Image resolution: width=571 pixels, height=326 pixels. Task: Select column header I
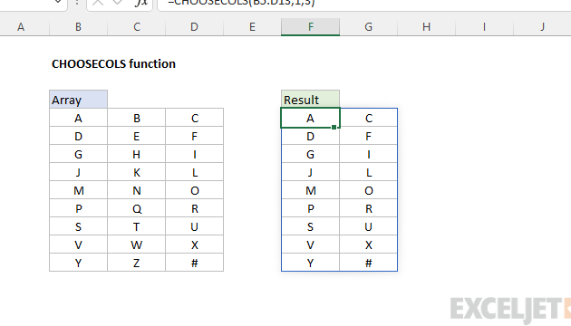click(484, 27)
